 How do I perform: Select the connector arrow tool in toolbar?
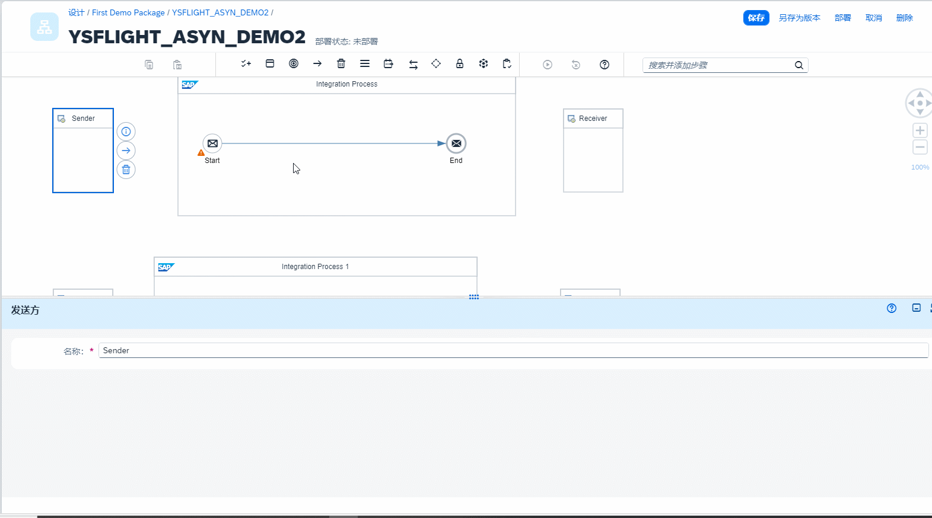[317, 64]
